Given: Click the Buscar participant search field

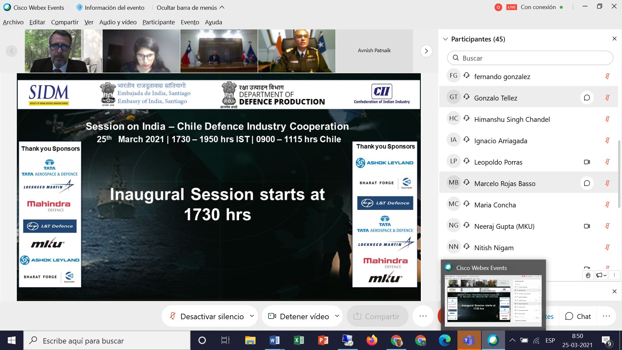Looking at the screenshot, I should (x=530, y=58).
